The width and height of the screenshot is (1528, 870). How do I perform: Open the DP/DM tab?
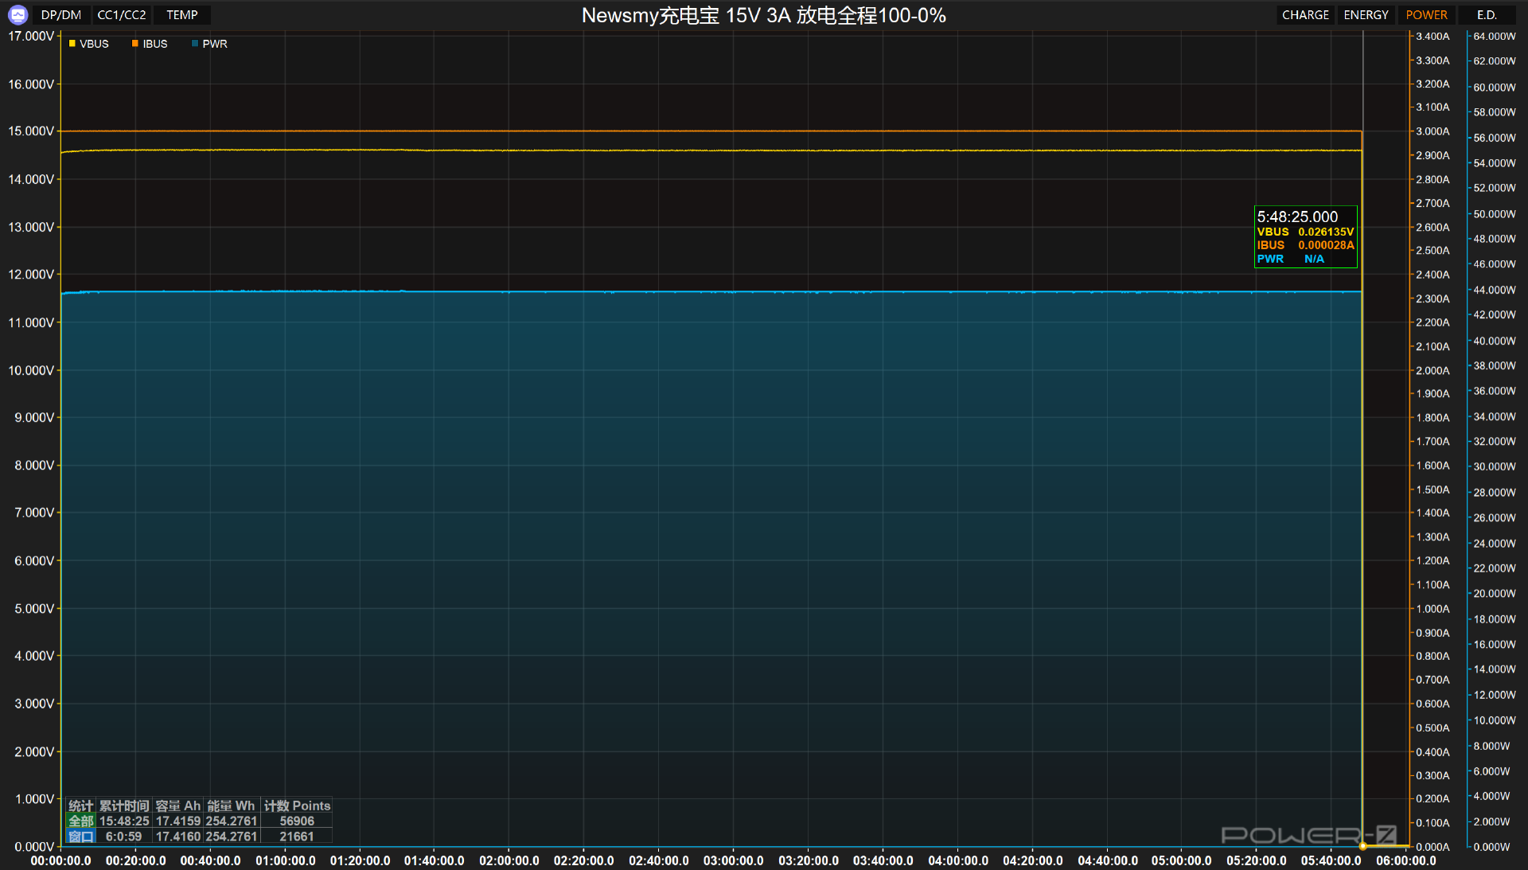tap(61, 14)
